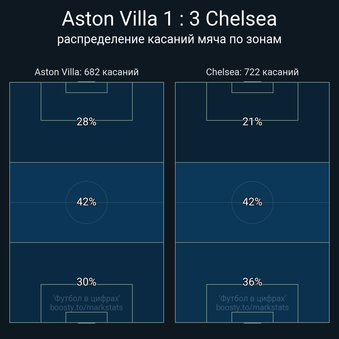Click Chelsea's 21% zone label
The image size is (339, 339).
(x=252, y=122)
